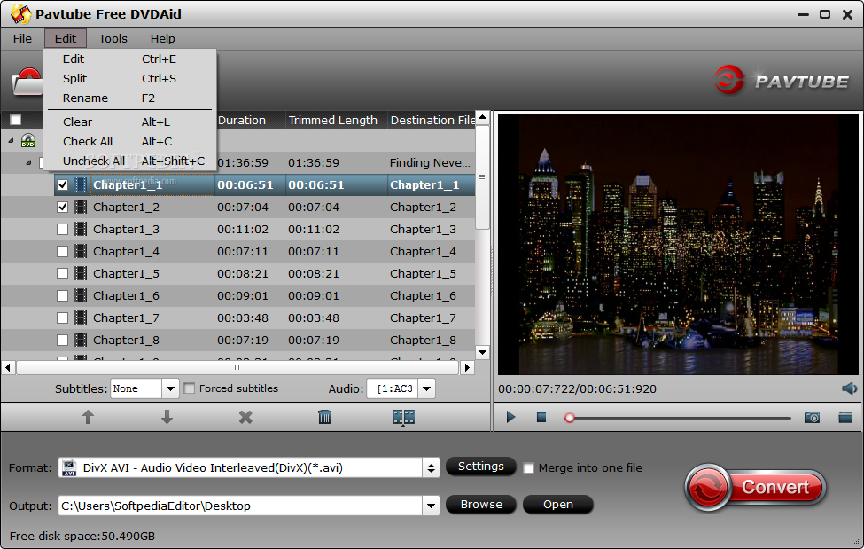Click the trash can clear-all icon
Viewport: 864px width, 549px height.
[x=324, y=417]
